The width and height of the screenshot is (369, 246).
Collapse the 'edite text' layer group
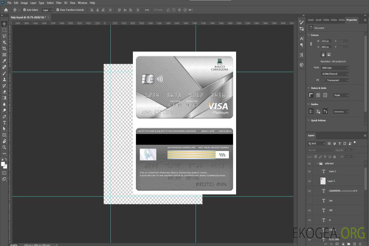pyautogui.click(x=317, y=163)
